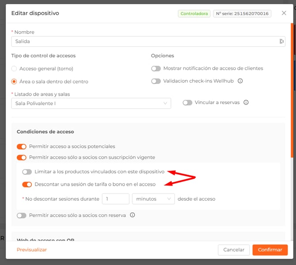Viewport: 296px width, 265px height.
Task: Click the No descontar sesiones durante number field
Action: pyautogui.click(x=115, y=199)
